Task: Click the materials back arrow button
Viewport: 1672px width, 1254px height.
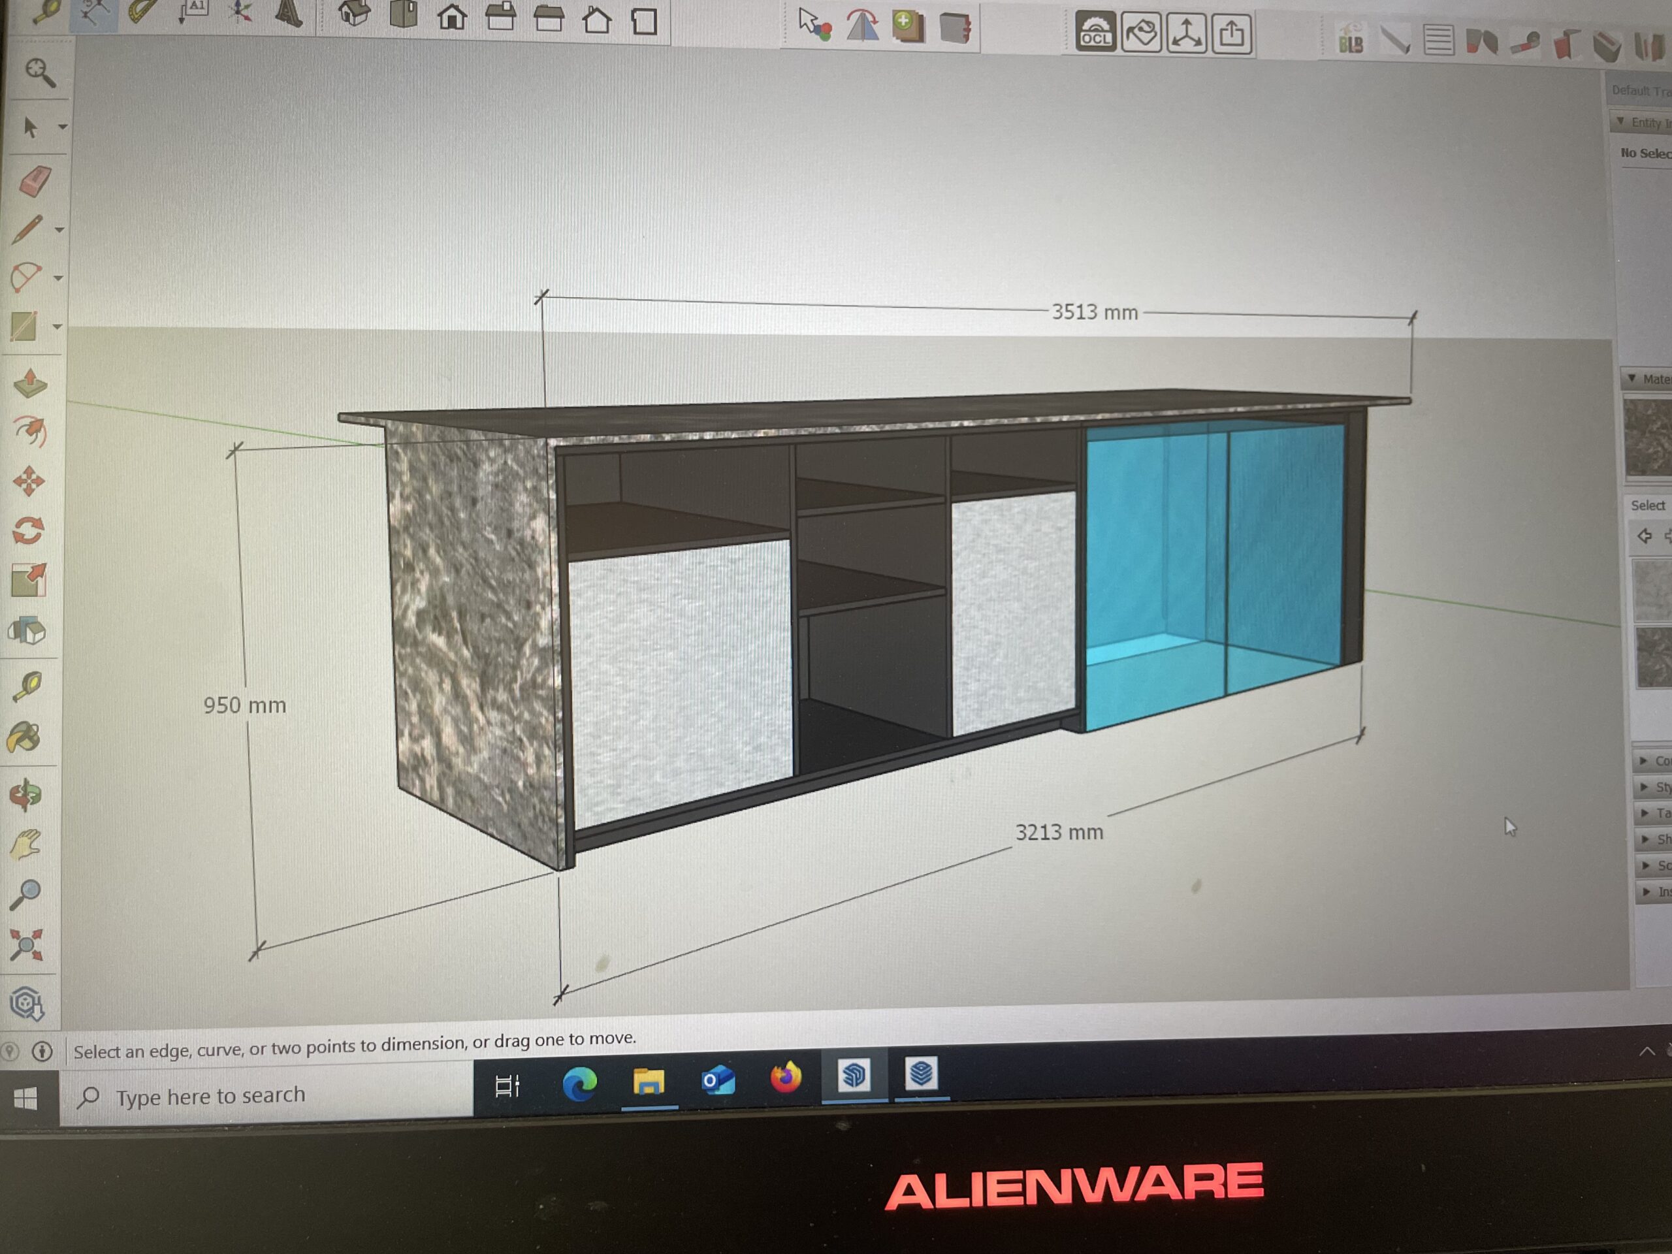Action: [1643, 536]
